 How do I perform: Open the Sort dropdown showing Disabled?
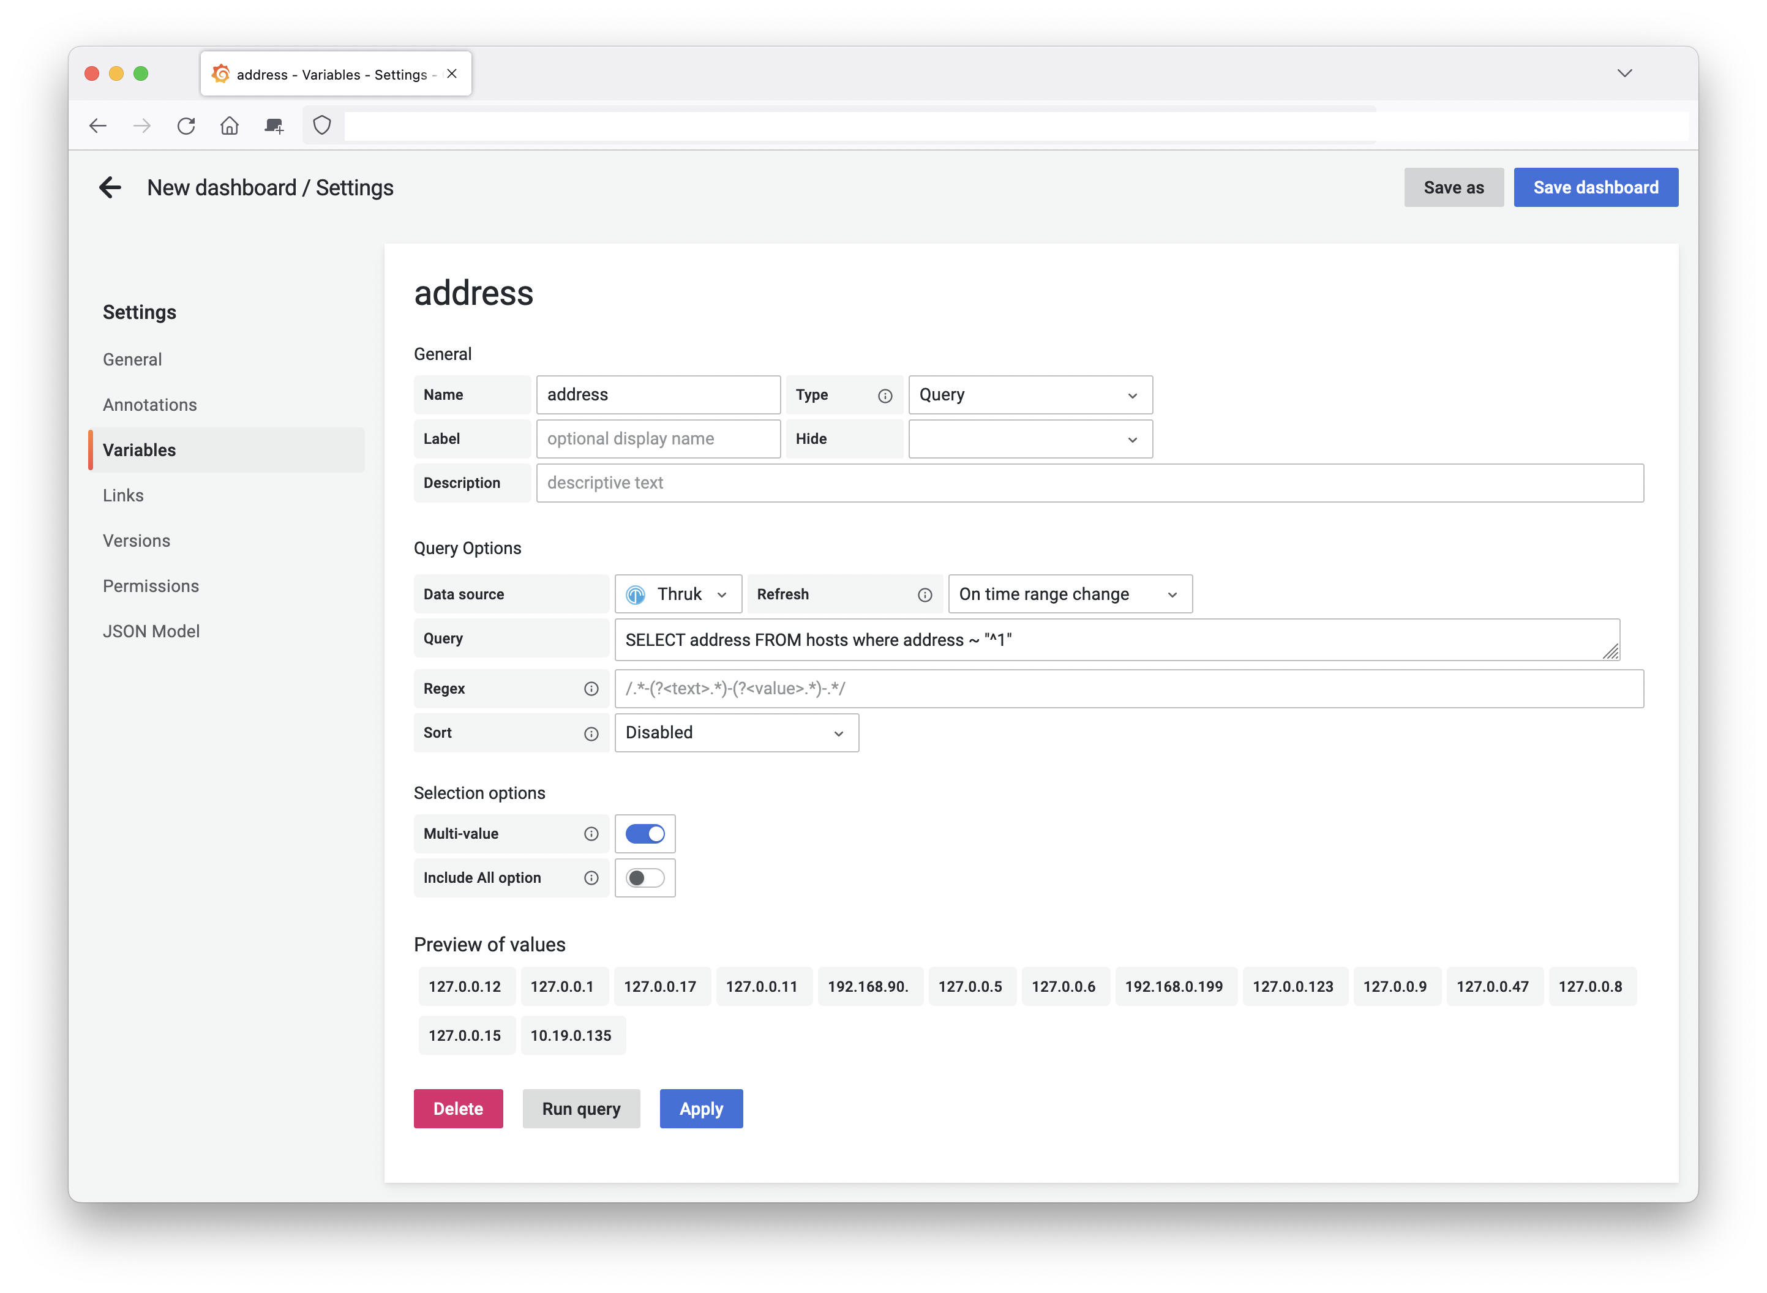pos(735,733)
